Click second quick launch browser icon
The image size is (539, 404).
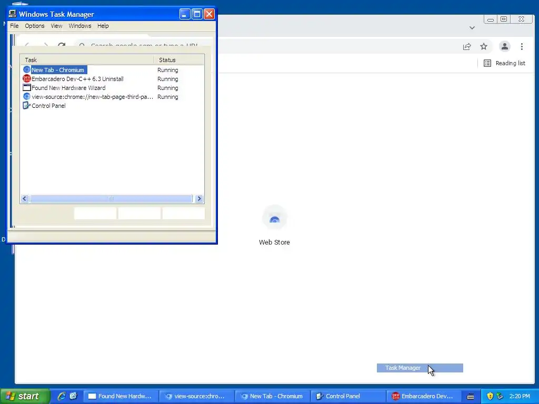(74, 396)
